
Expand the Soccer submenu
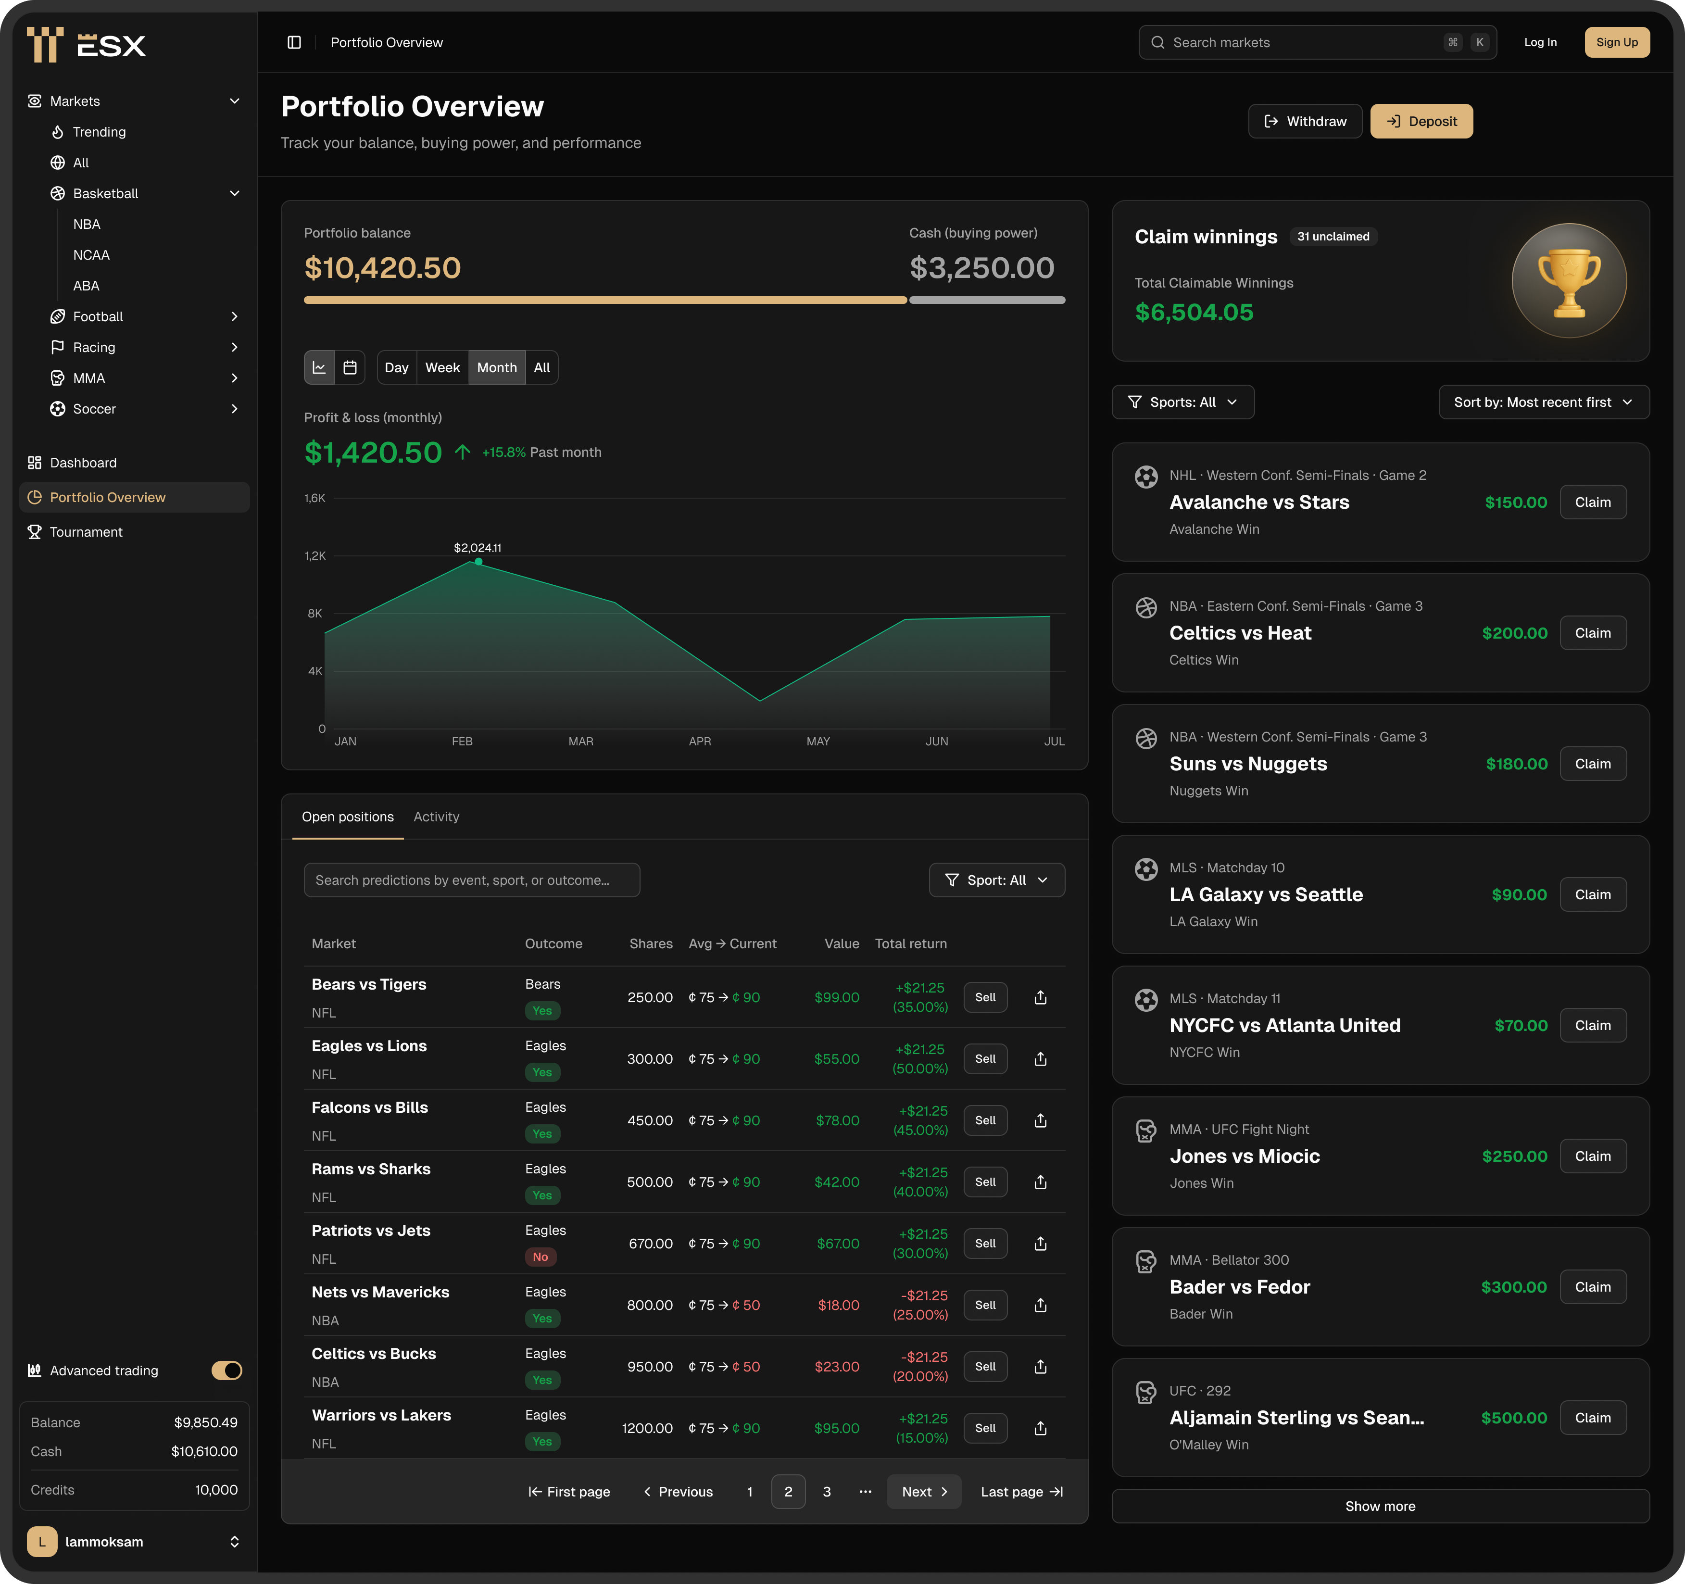pyautogui.click(x=235, y=409)
